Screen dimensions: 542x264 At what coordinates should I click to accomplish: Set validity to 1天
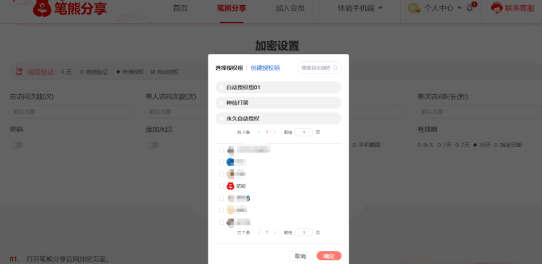tap(445, 145)
